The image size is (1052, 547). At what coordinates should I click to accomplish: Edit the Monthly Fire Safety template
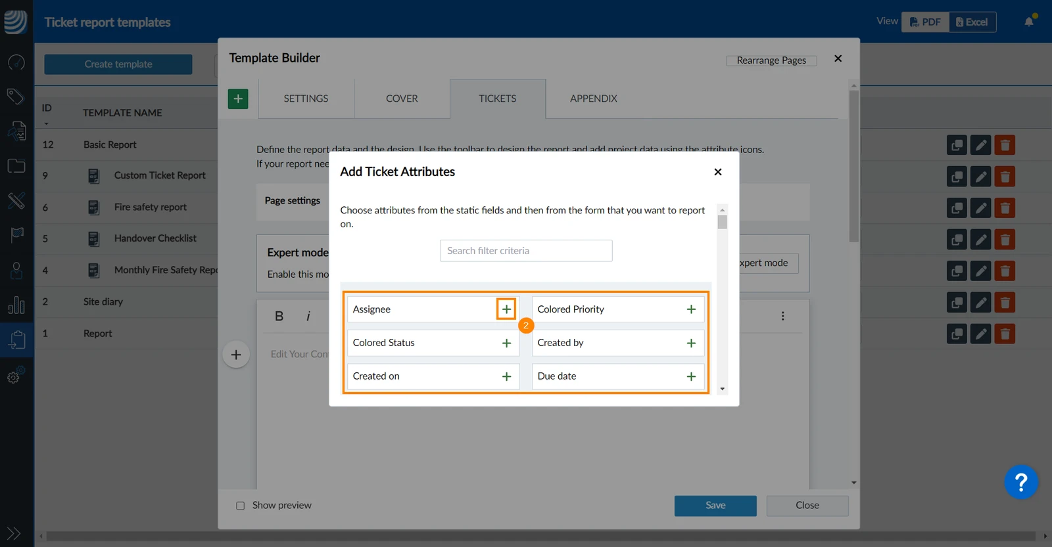click(981, 271)
